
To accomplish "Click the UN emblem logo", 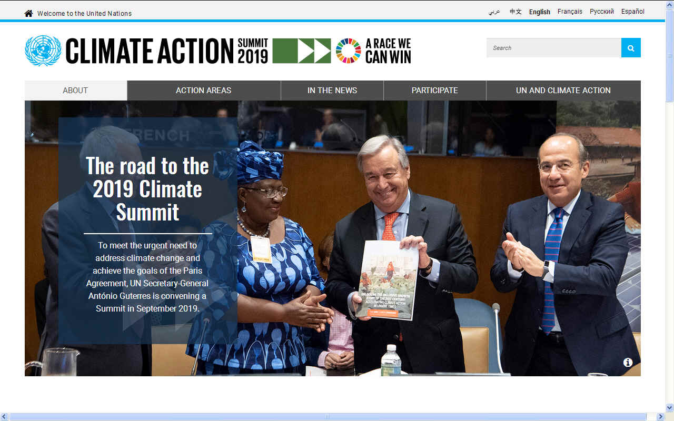I will [x=43, y=51].
